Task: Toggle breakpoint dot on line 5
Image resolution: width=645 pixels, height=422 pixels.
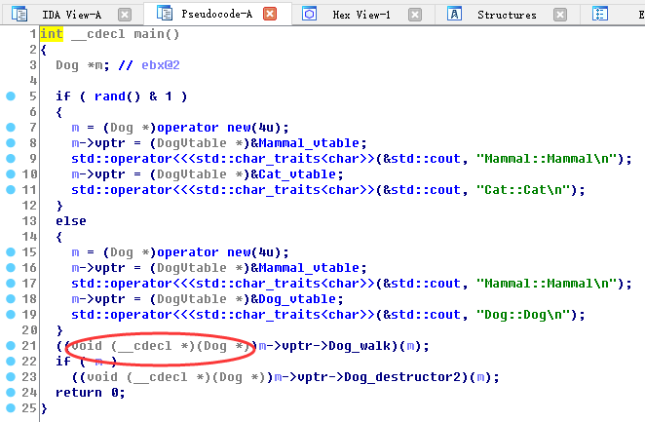Action: (11, 96)
